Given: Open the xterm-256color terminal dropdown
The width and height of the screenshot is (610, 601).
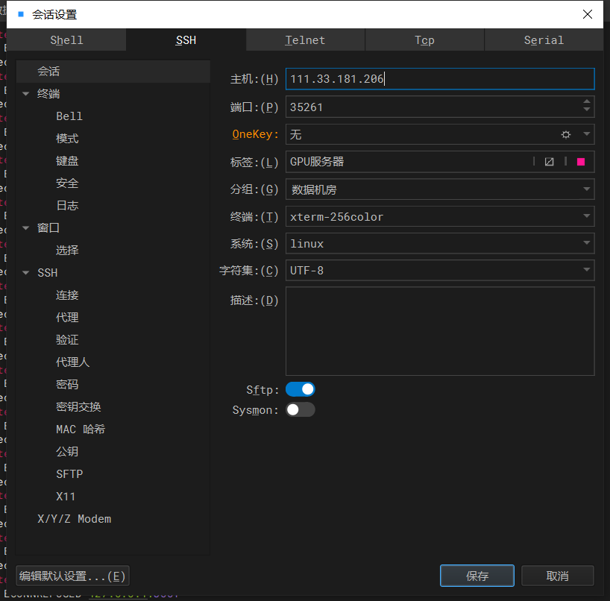Looking at the screenshot, I should point(586,216).
